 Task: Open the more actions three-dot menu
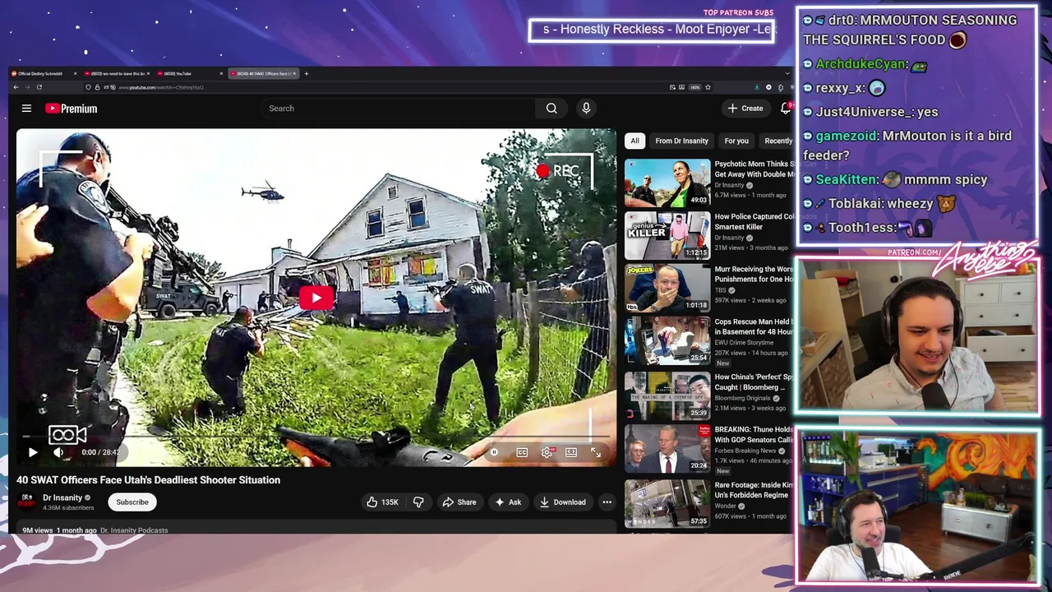607,502
